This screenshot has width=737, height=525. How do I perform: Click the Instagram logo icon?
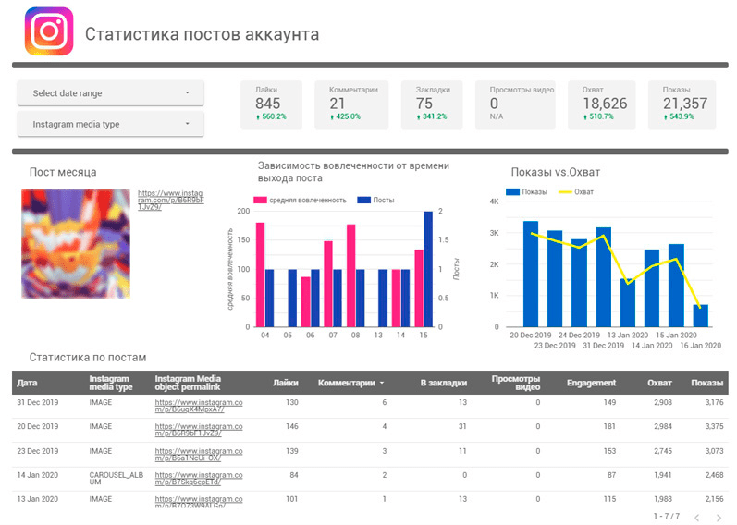(48, 31)
